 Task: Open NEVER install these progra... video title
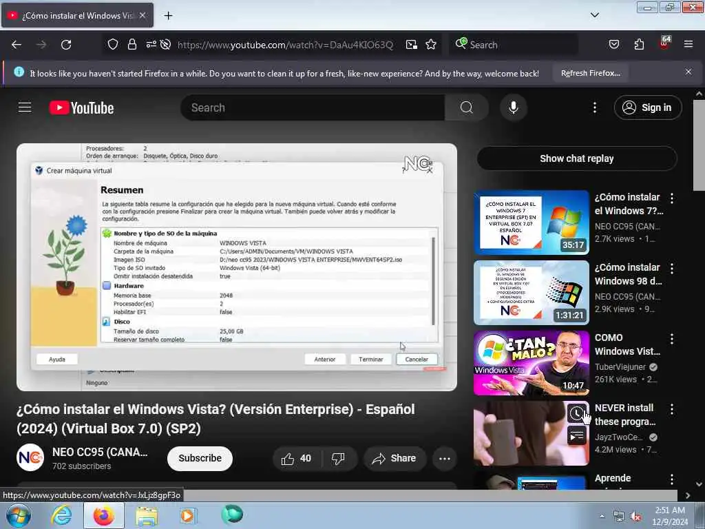pyautogui.click(x=625, y=415)
